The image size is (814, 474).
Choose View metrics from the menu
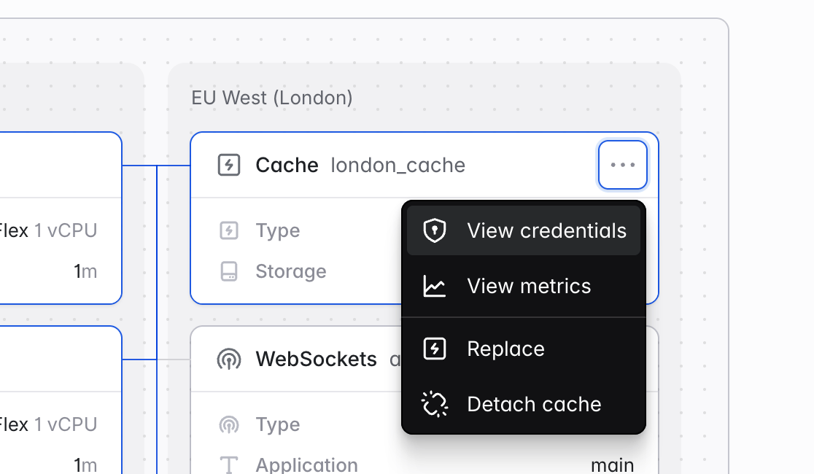[x=523, y=286]
